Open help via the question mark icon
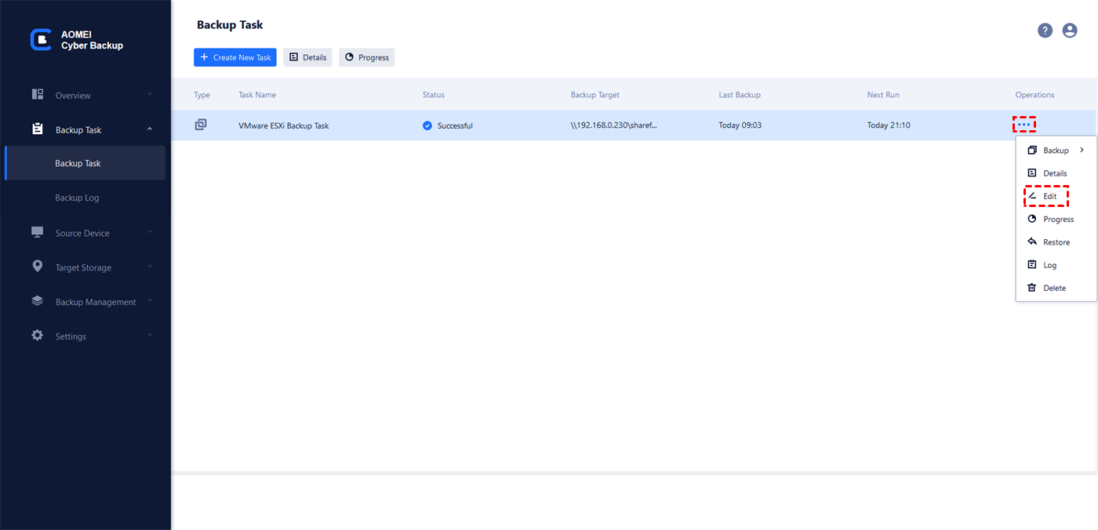 pyautogui.click(x=1045, y=31)
